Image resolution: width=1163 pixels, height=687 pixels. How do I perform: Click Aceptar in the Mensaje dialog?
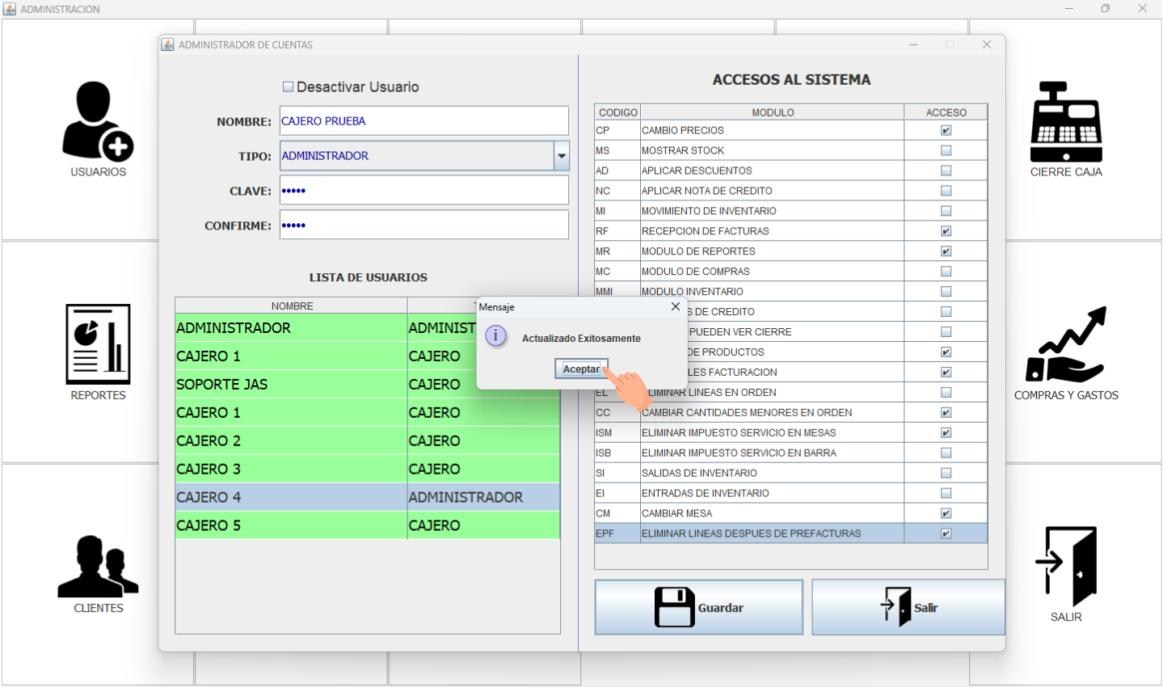581,369
